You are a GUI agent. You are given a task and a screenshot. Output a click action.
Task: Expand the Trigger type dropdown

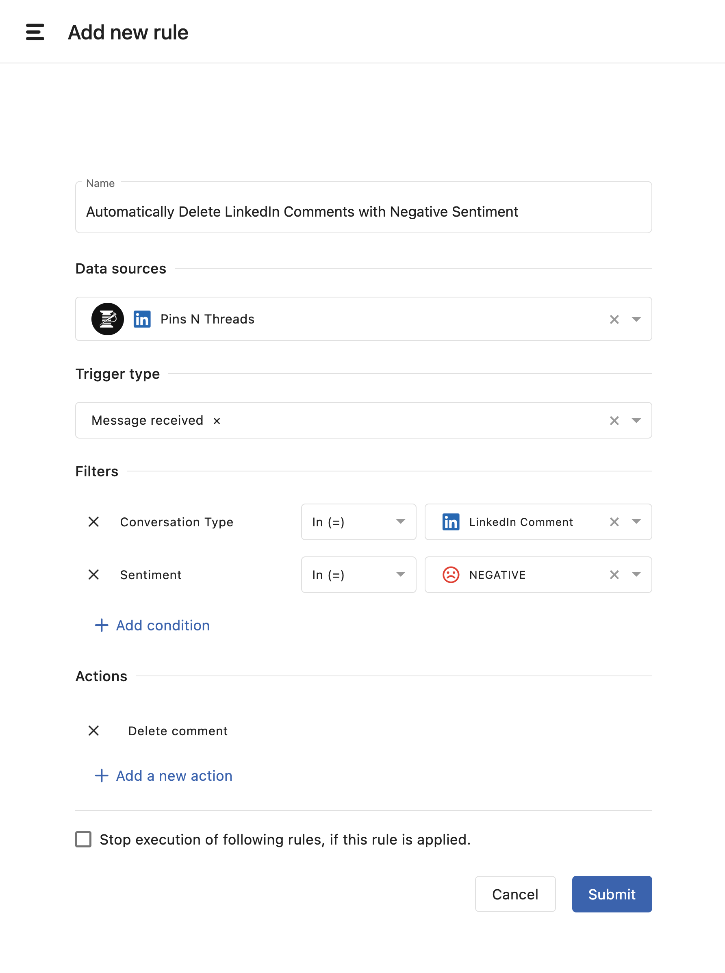click(636, 420)
